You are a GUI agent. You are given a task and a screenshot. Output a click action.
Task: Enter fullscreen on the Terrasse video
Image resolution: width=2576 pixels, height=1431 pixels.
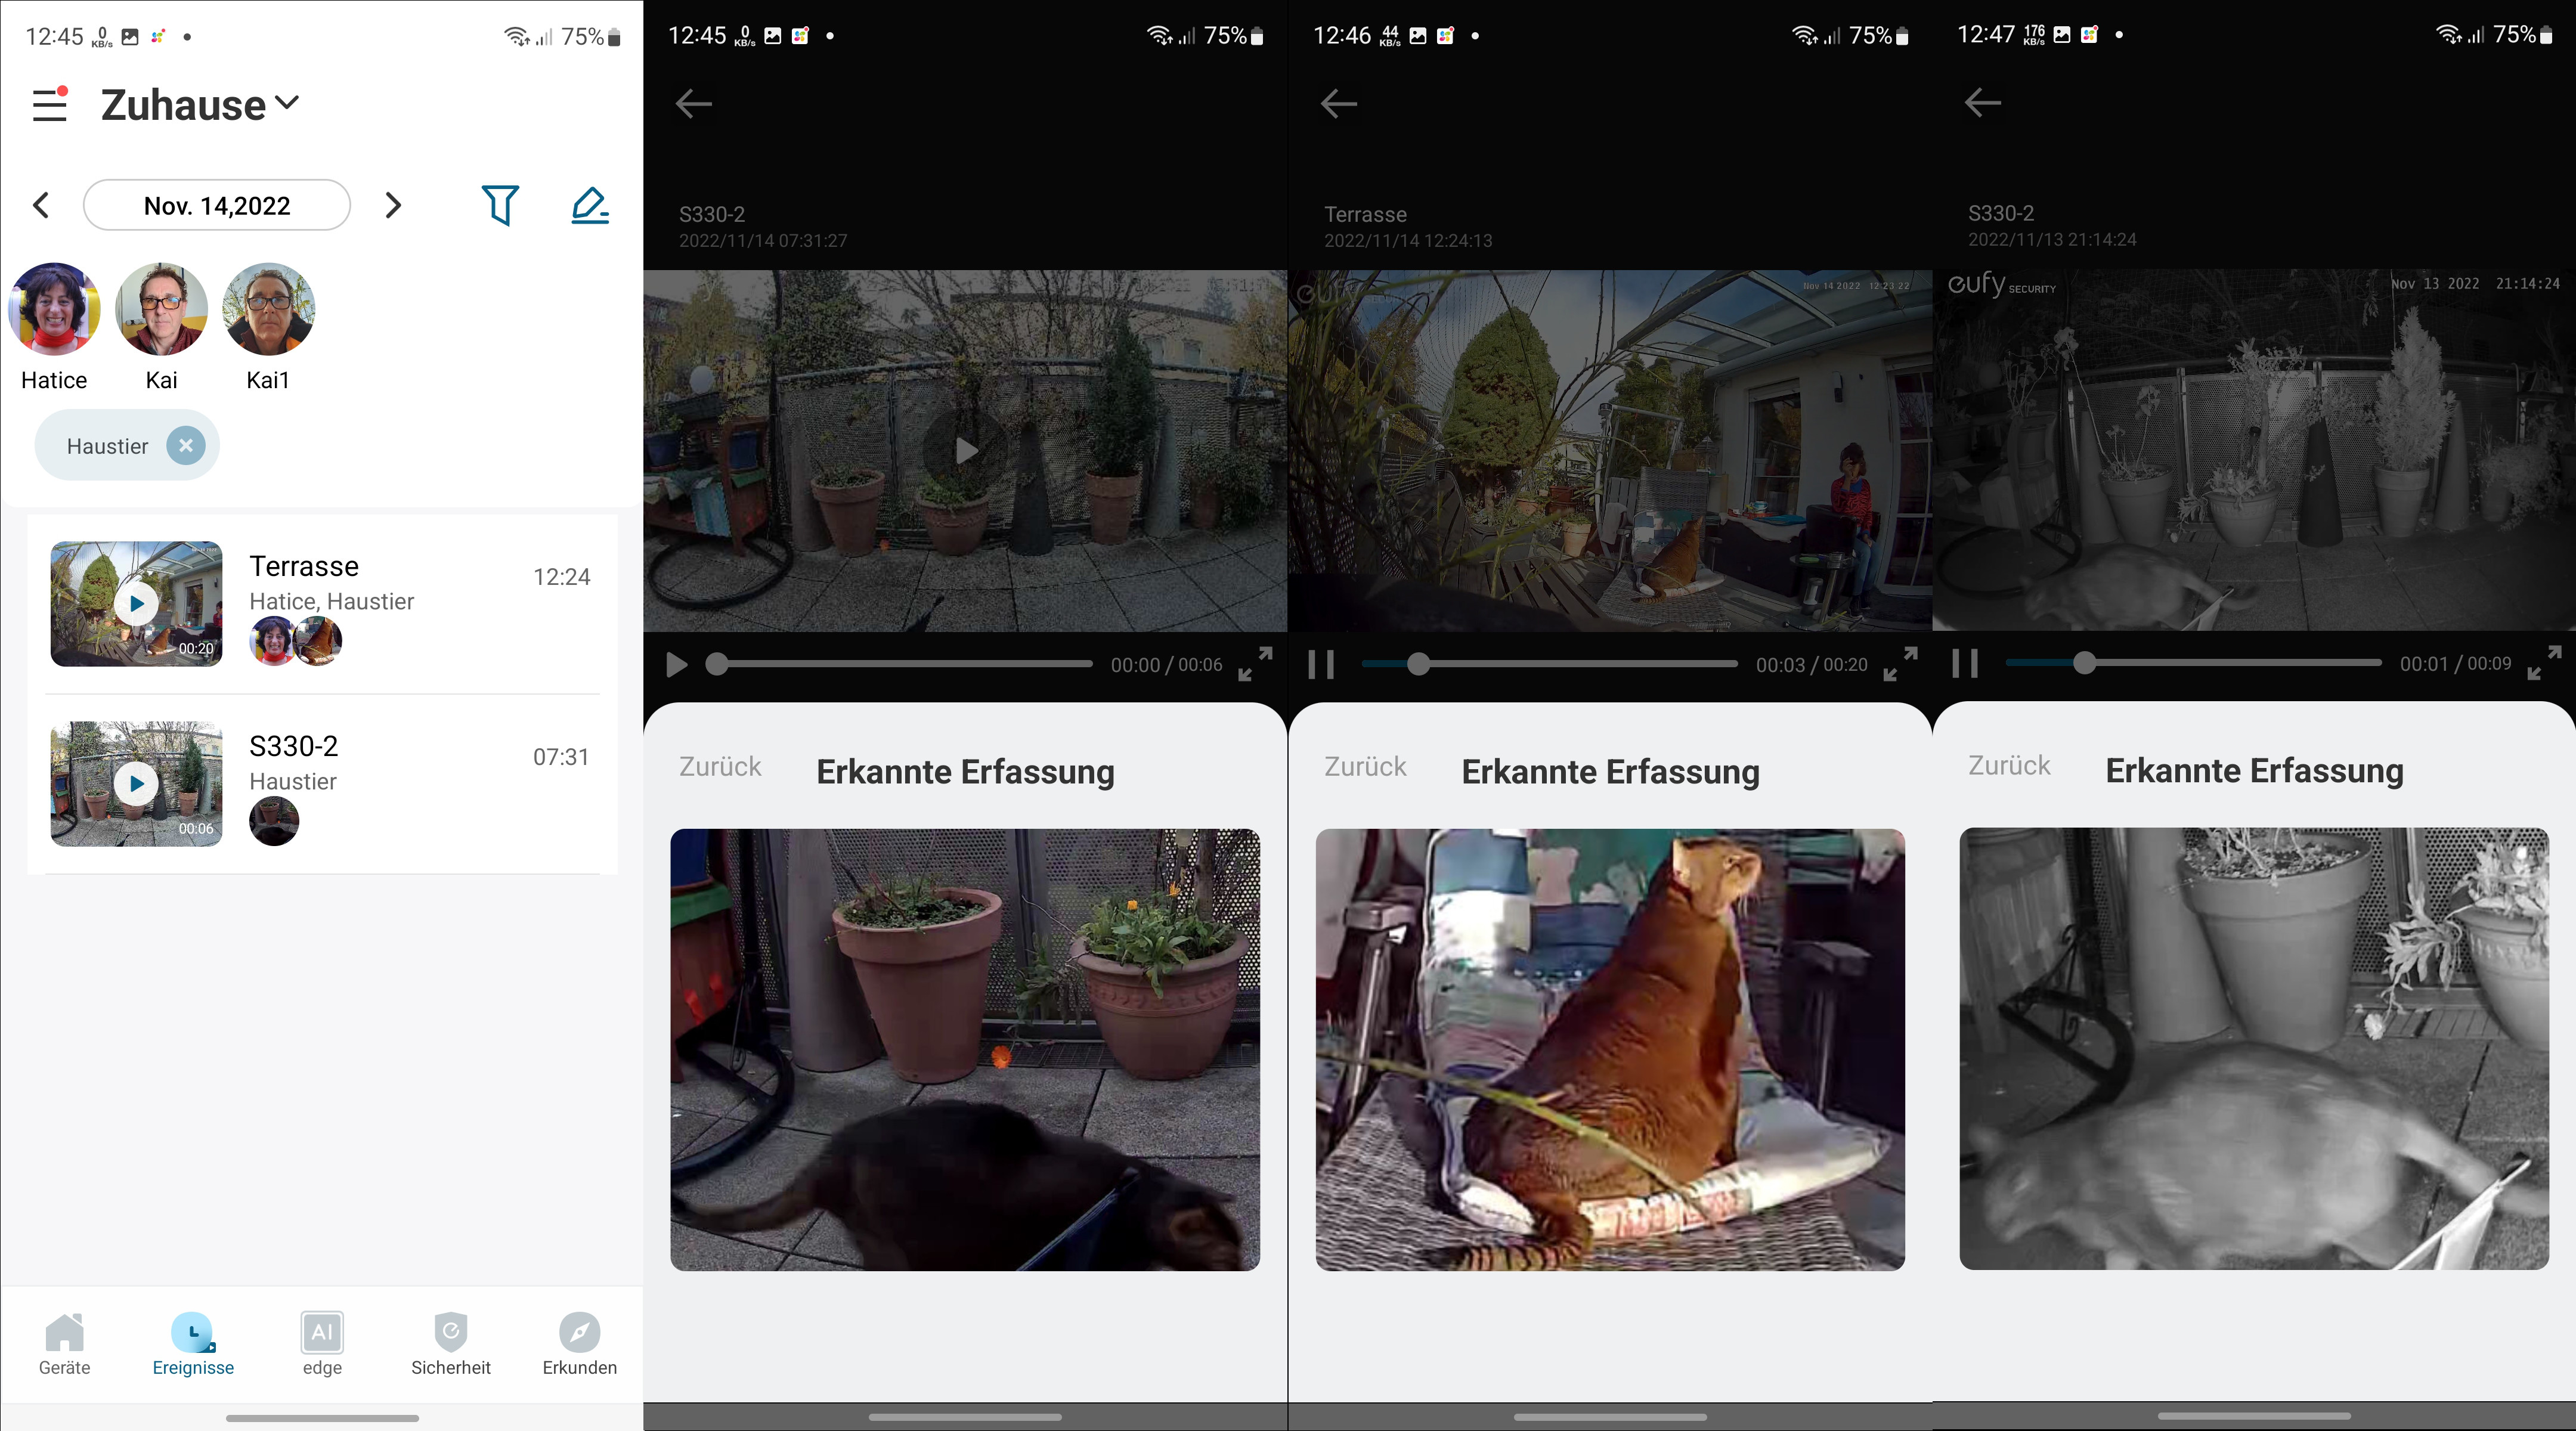pos(1900,664)
